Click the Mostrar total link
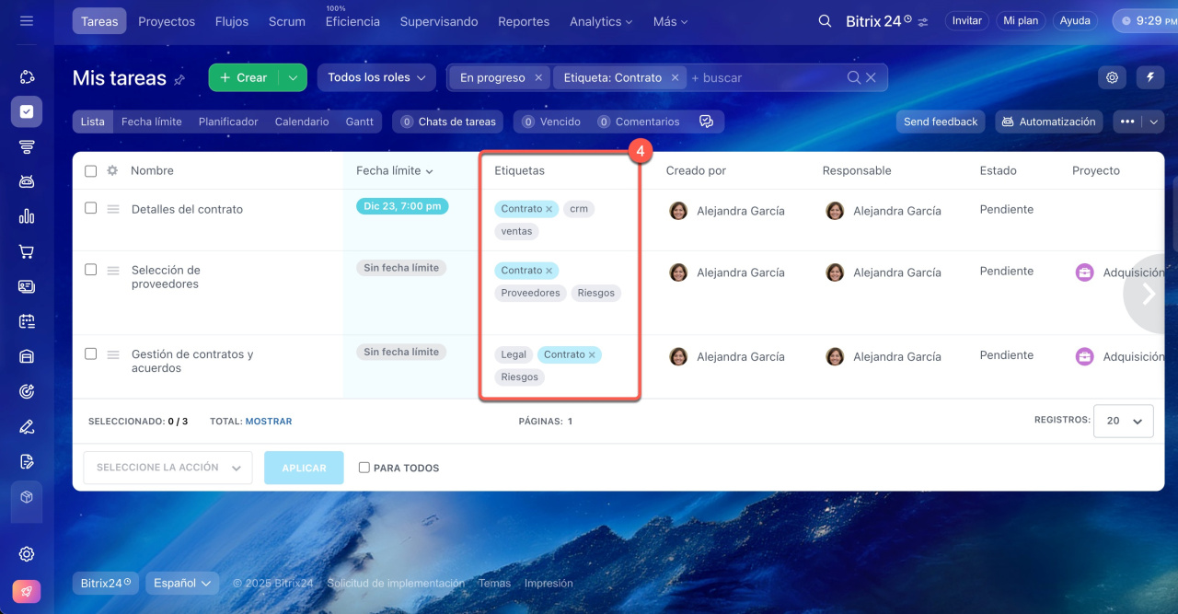 (x=268, y=422)
